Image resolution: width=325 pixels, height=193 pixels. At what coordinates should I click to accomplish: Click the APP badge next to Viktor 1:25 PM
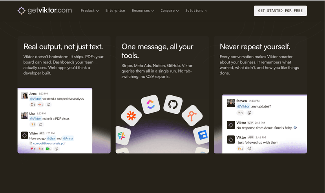[x=42, y=133]
